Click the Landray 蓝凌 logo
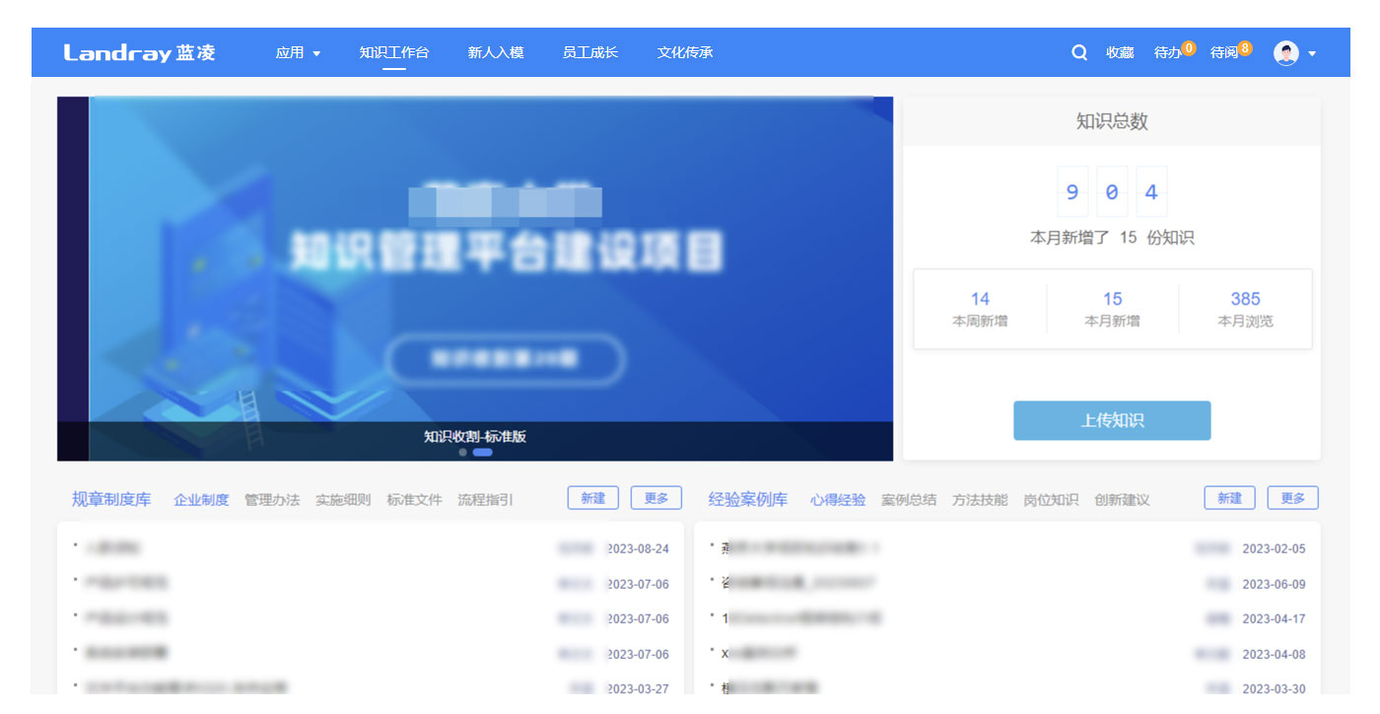This screenshot has height=714, width=1380. pos(139,53)
